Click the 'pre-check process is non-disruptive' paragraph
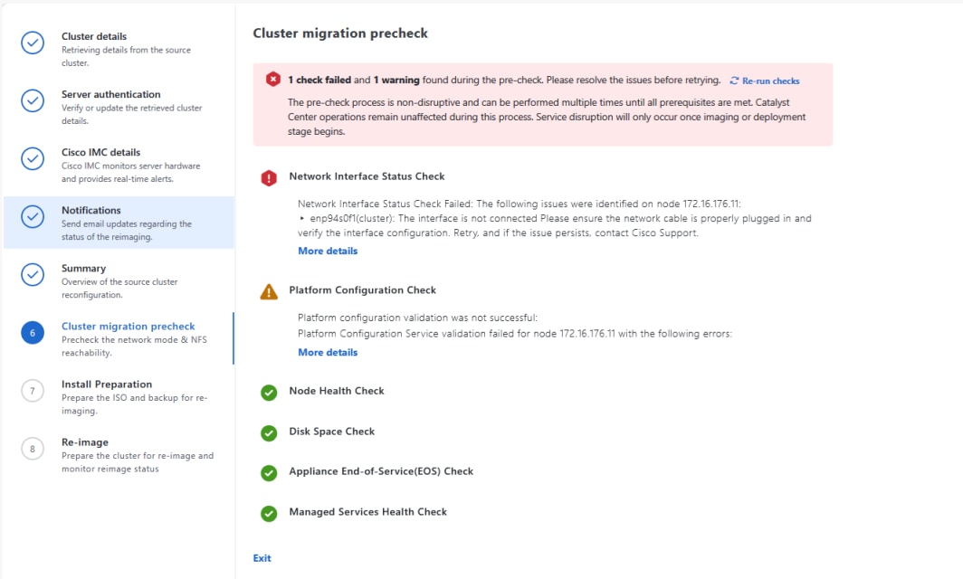963x579 pixels. [x=547, y=117]
